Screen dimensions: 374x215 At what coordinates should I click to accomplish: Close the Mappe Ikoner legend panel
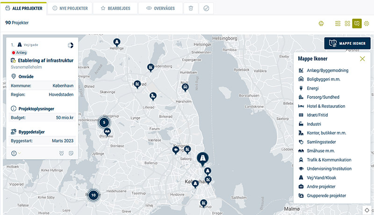coord(362,59)
